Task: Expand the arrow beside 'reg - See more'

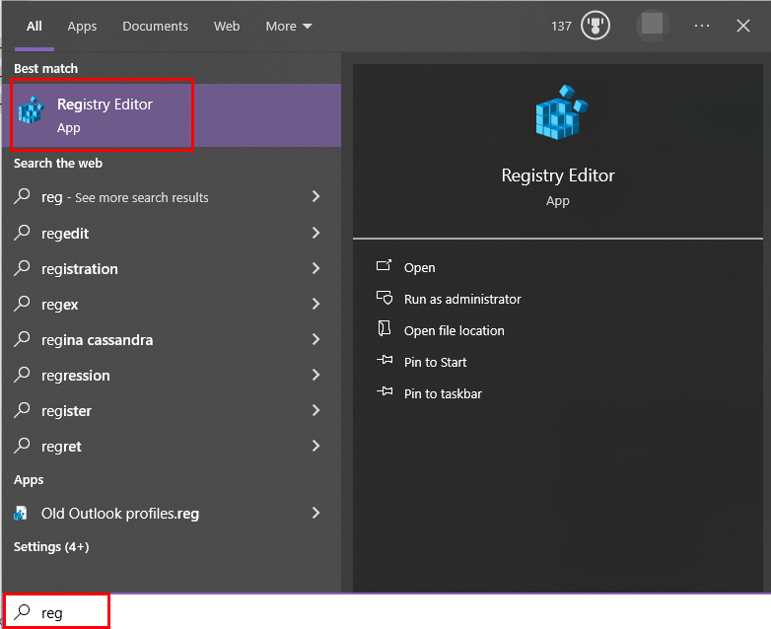Action: (x=316, y=197)
